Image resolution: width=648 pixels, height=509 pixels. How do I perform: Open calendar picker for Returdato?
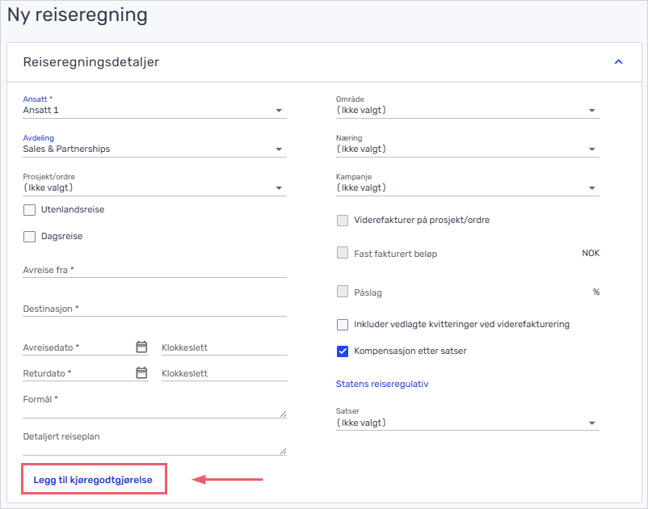[x=141, y=373]
